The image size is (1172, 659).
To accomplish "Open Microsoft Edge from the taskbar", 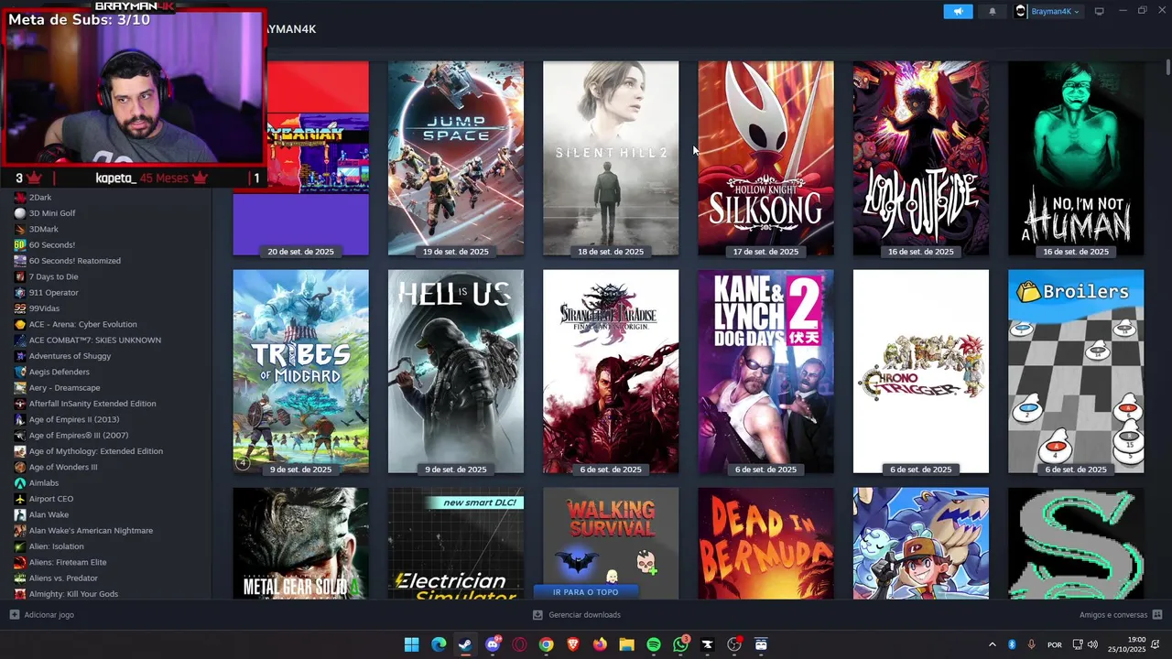I will click(439, 644).
